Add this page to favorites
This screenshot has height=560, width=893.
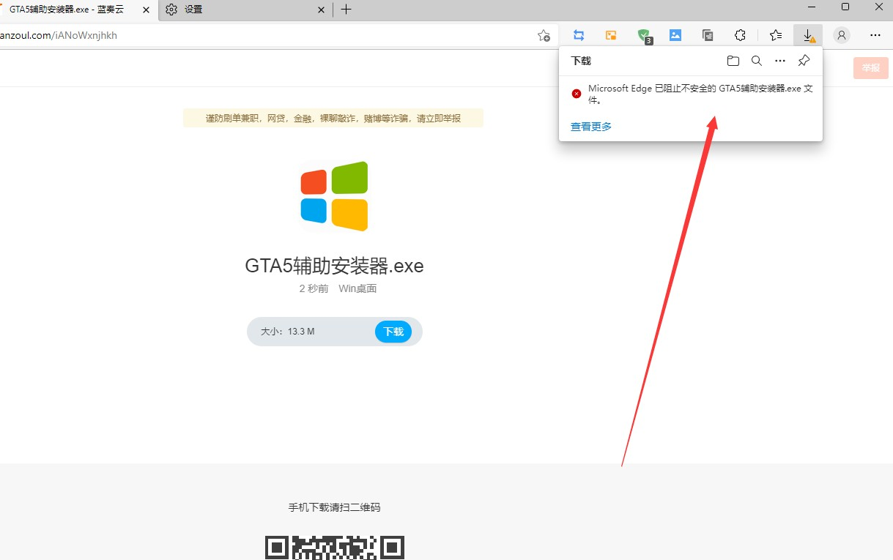544,35
